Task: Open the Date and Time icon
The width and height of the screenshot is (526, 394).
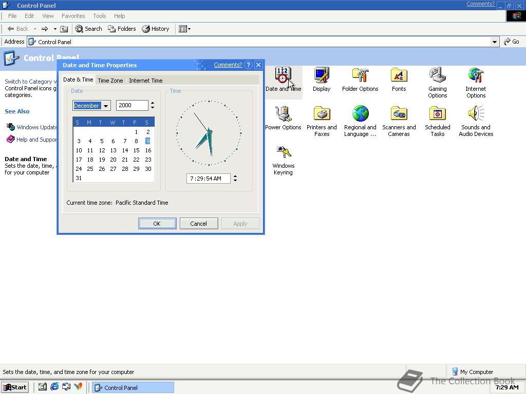Action: click(x=283, y=80)
